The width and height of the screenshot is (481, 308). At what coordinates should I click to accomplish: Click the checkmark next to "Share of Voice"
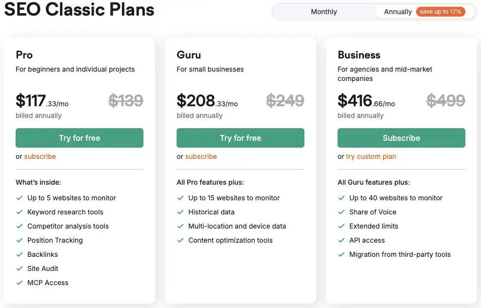pyautogui.click(x=341, y=212)
